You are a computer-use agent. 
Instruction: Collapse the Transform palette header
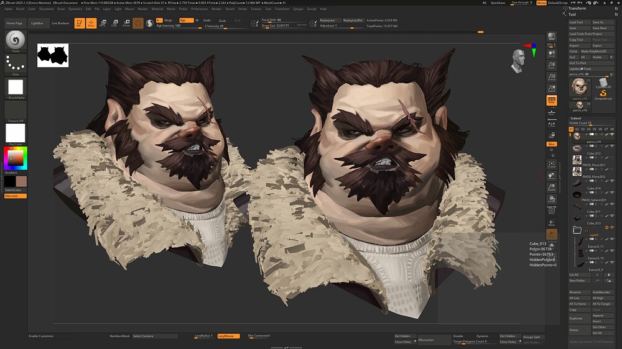point(577,8)
